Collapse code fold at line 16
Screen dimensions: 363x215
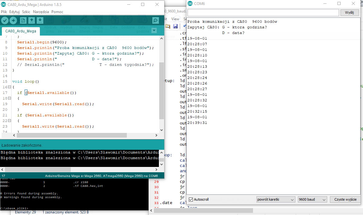point(9,87)
